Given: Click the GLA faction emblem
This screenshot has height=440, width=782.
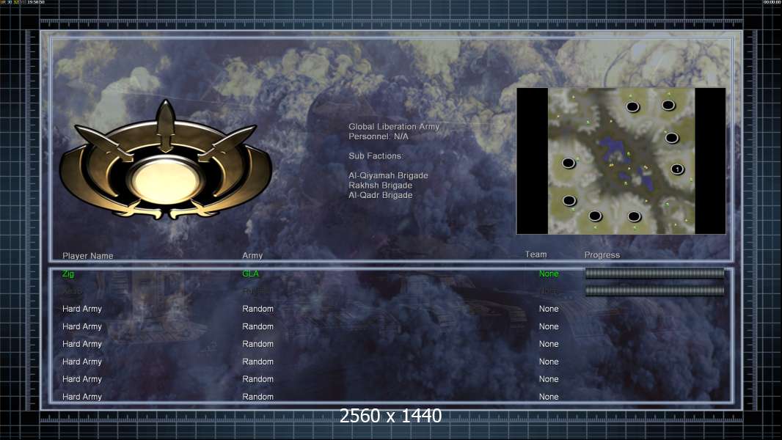Looking at the screenshot, I should pos(166,159).
